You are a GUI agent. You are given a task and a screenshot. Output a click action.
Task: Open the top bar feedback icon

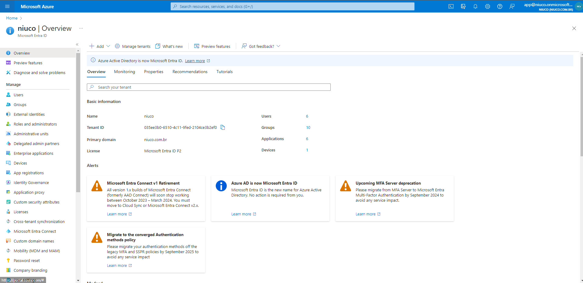[x=512, y=6]
